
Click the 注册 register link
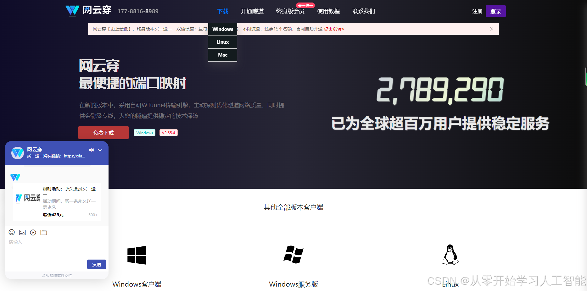pos(477,11)
